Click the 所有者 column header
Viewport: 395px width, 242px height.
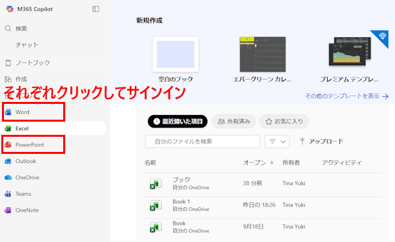291,163
